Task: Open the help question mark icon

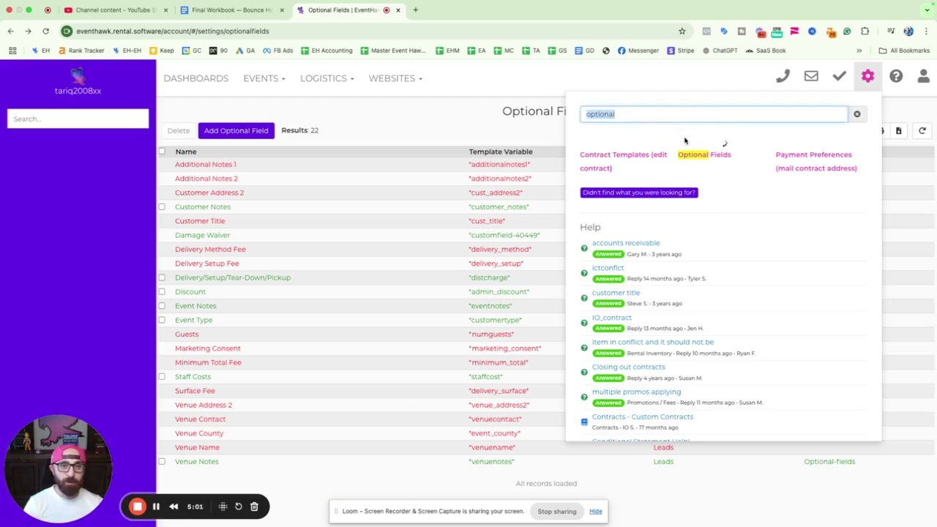Action: (896, 76)
